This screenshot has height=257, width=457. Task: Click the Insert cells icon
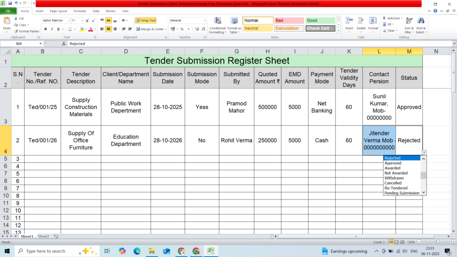pos(349,21)
